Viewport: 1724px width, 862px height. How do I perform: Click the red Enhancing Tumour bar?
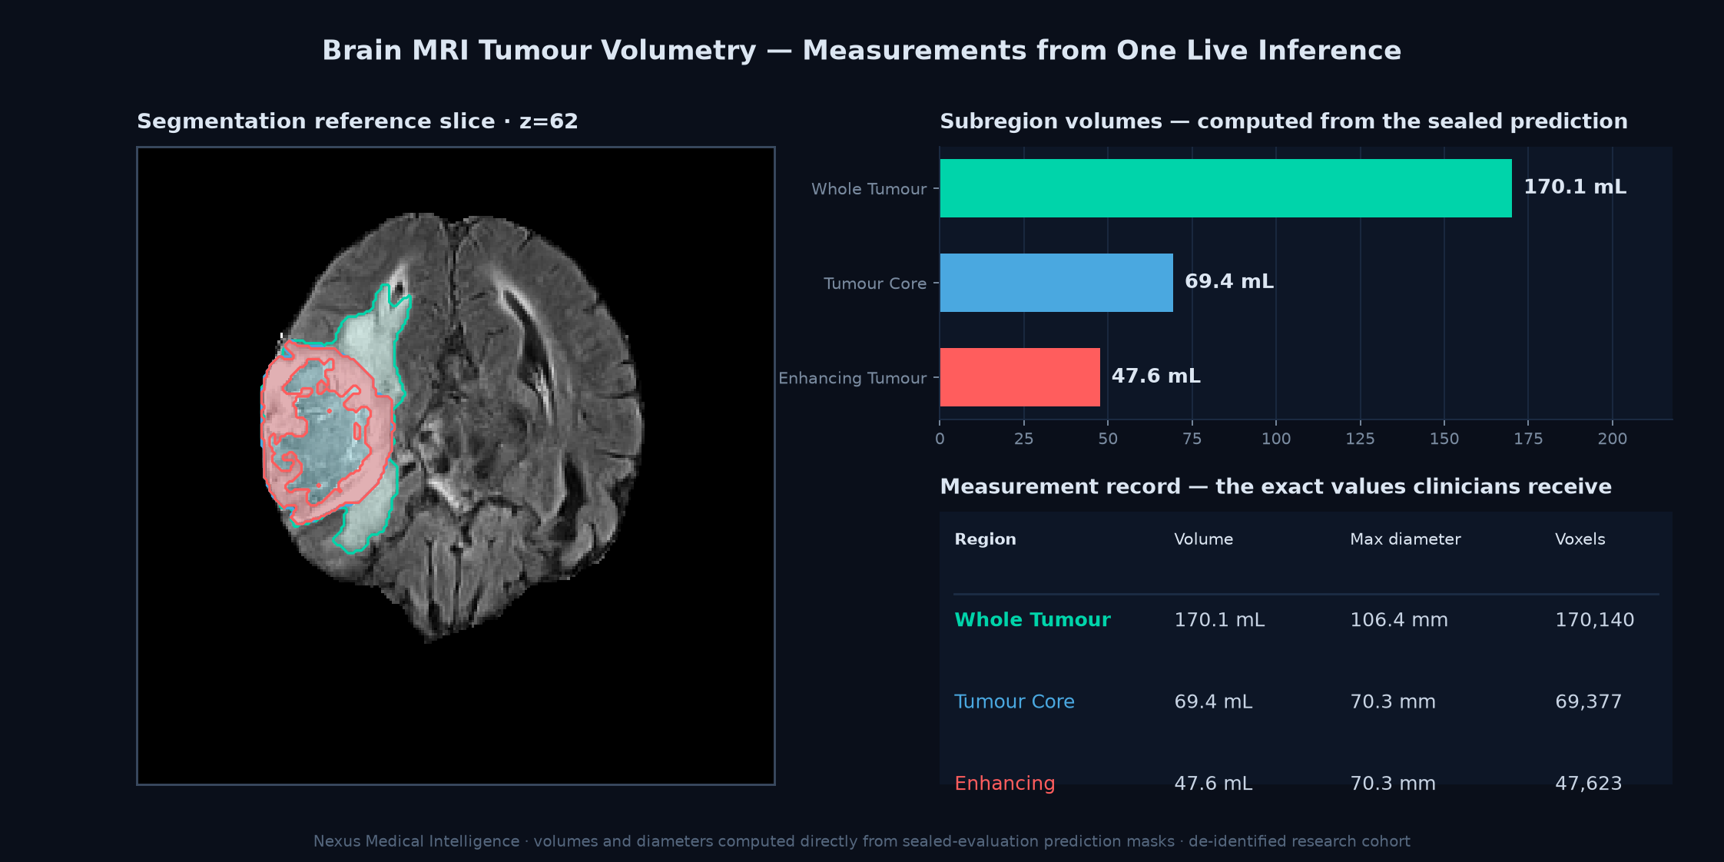pos(1019,377)
